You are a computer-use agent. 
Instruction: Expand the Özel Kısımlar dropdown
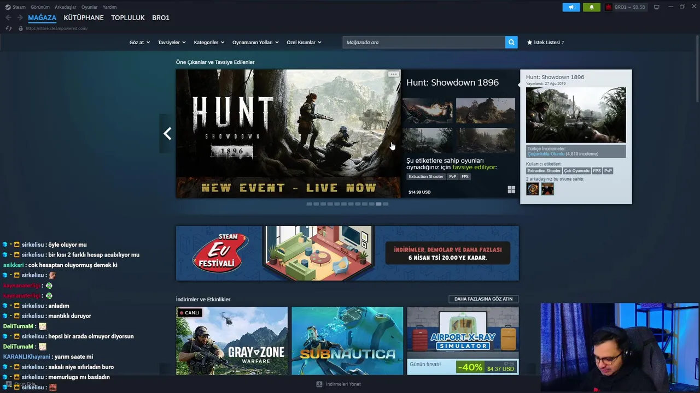304,42
